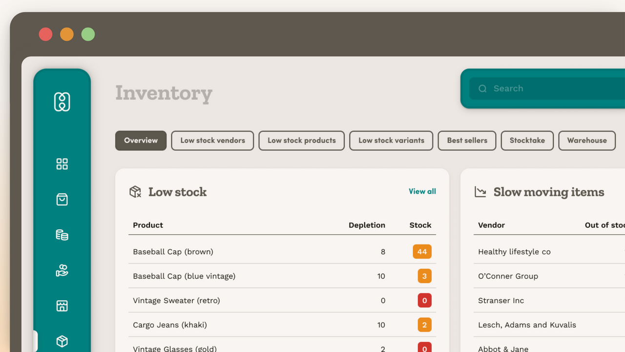Image resolution: width=625 pixels, height=352 pixels.
Task: Click the Slow moving items chart icon
Action: (x=480, y=192)
